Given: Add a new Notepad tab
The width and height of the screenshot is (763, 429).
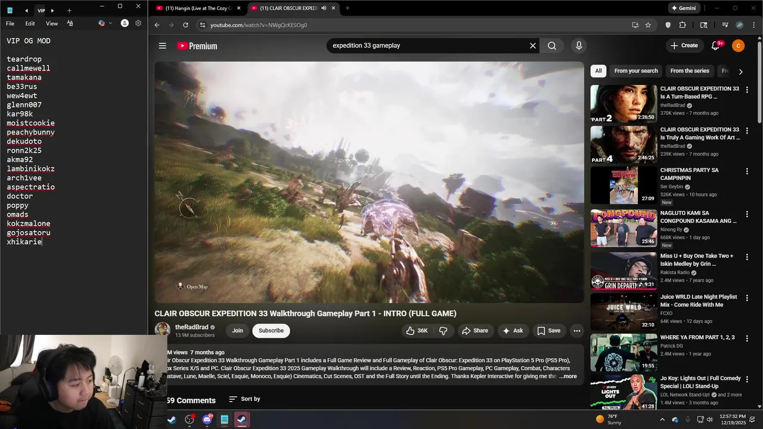Looking at the screenshot, I should tap(69, 10).
